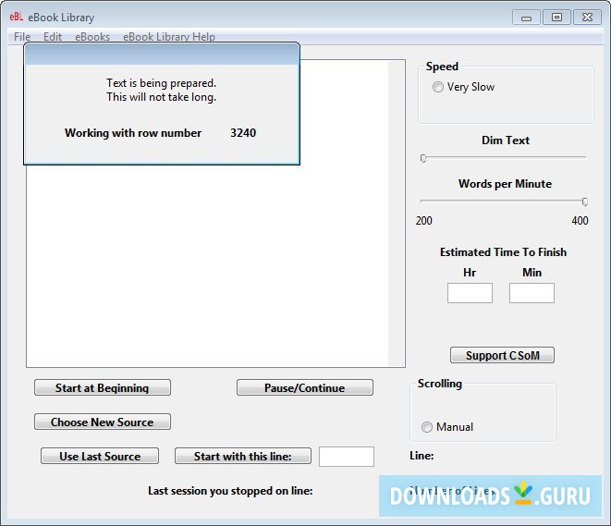Image resolution: width=611 pixels, height=526 pixels.
Task: Click Use Last Source button
Action: pos(100,456)
